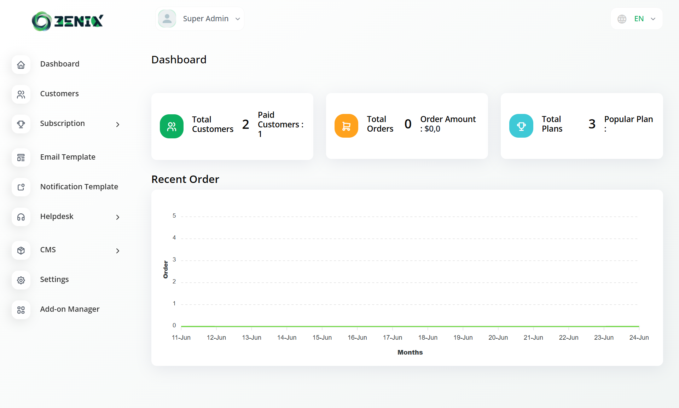The image size is (679, 408).
Task: Click the total customers count 2
Action: 245,125
